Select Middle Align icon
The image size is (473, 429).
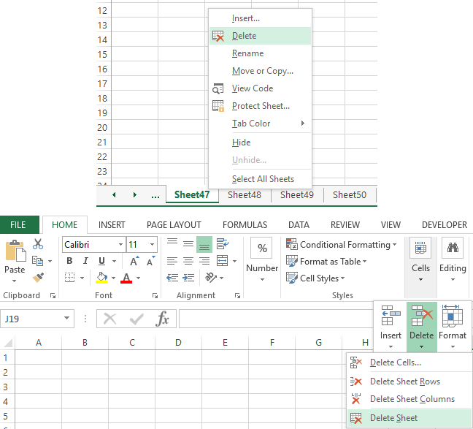tap(188, 244)
